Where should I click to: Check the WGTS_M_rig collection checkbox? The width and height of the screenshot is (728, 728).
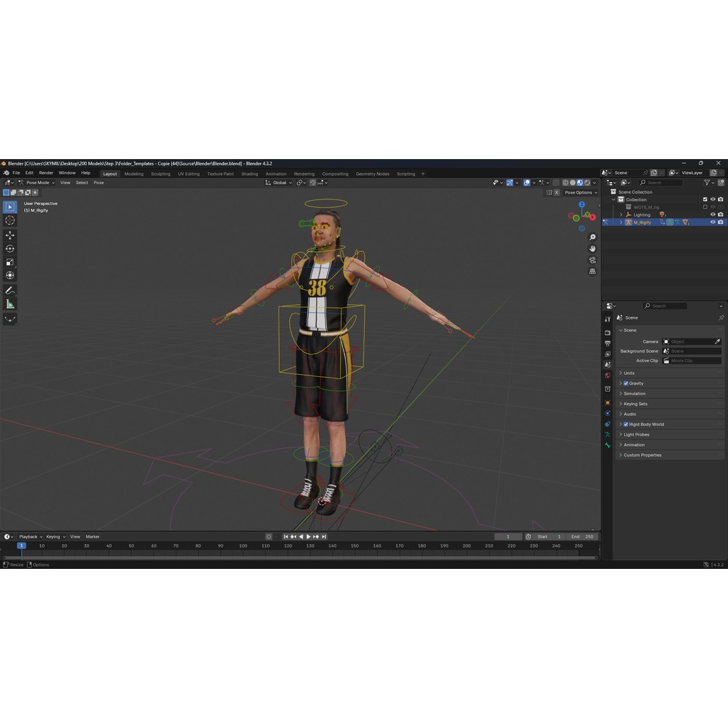[x=705, y=207]
